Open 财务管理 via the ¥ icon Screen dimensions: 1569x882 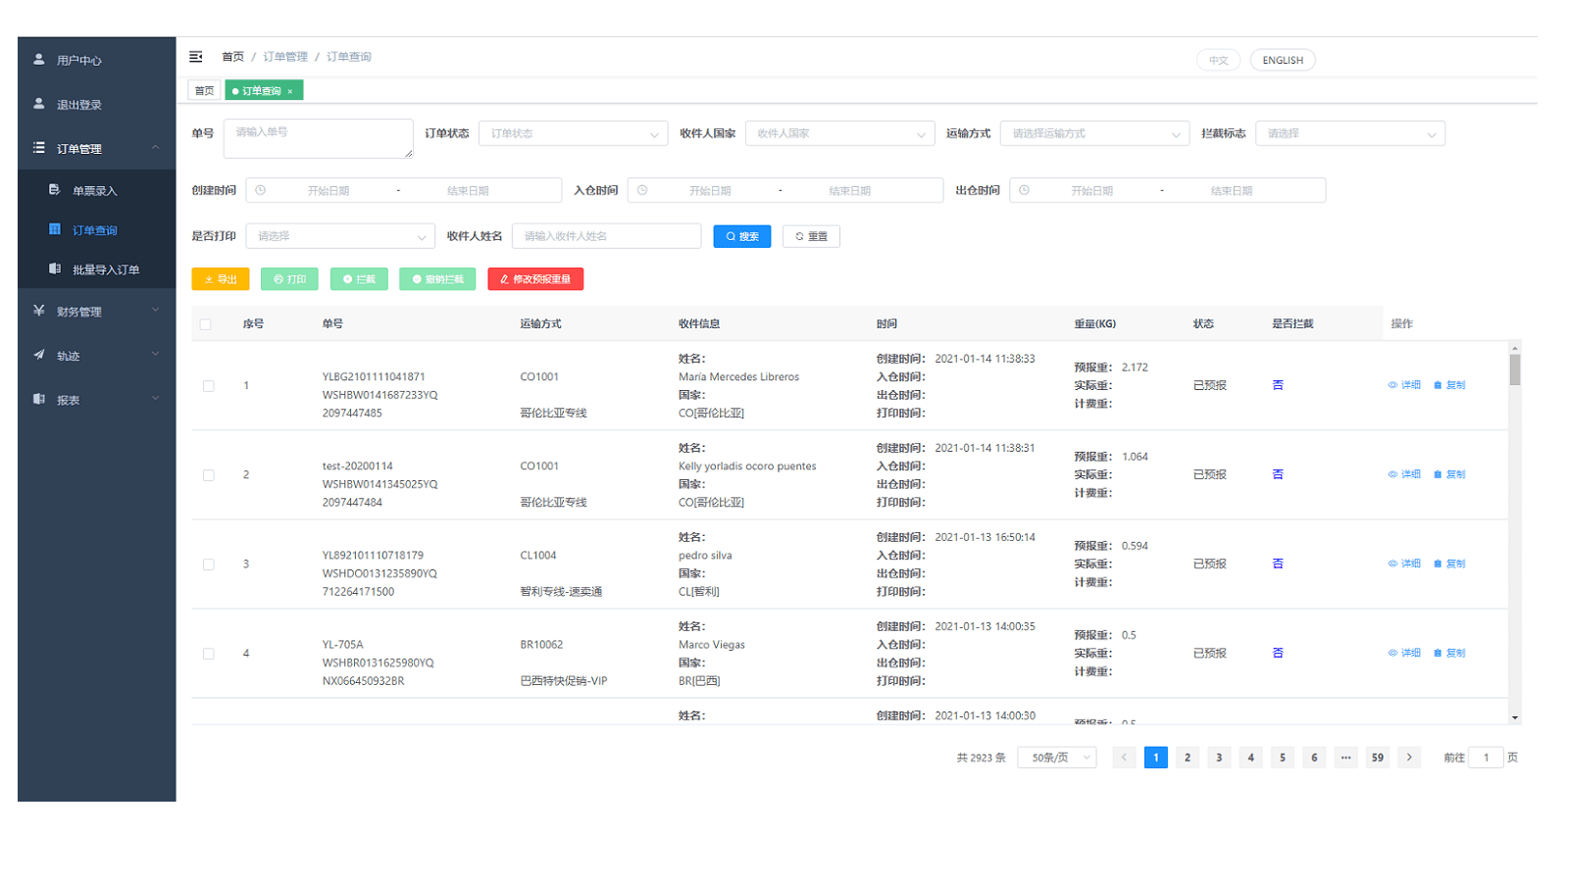[x=38, y=311]
